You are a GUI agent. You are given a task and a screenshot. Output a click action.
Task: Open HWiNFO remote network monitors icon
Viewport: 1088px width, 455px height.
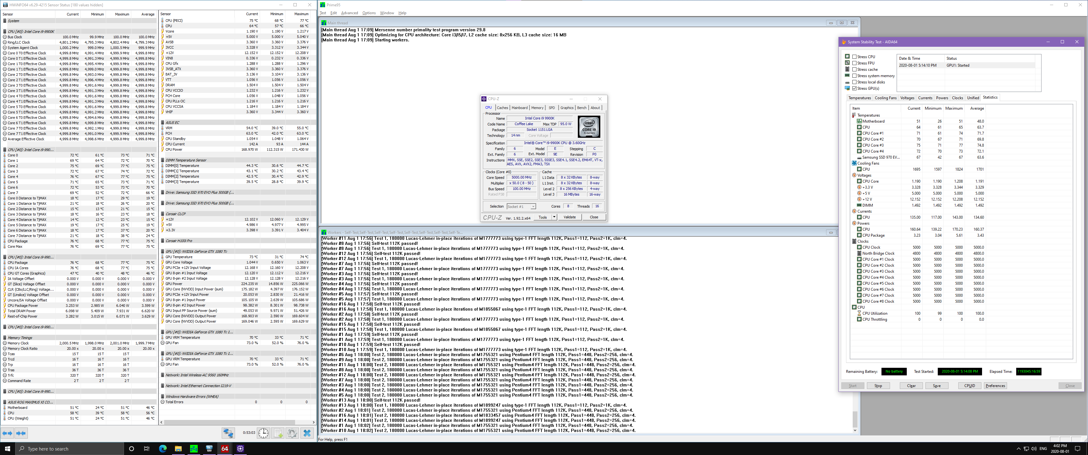pyautogui.click(x=228, y=433)
